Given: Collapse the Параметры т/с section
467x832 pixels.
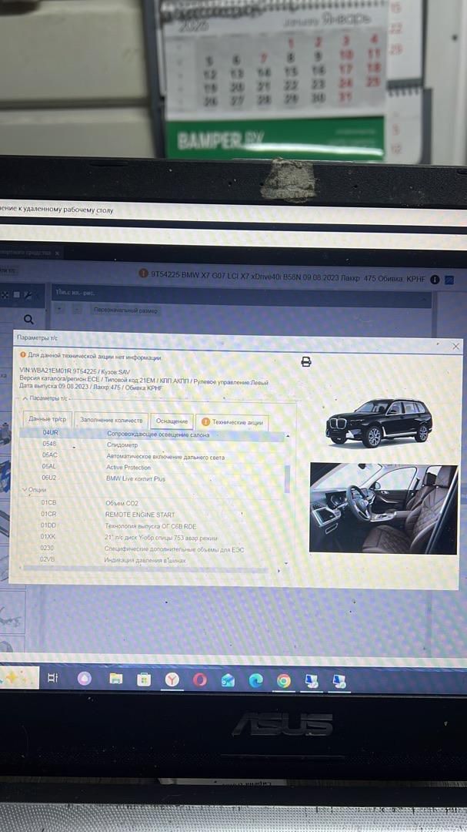Looking at the screenshot, I should click(25, 398).
